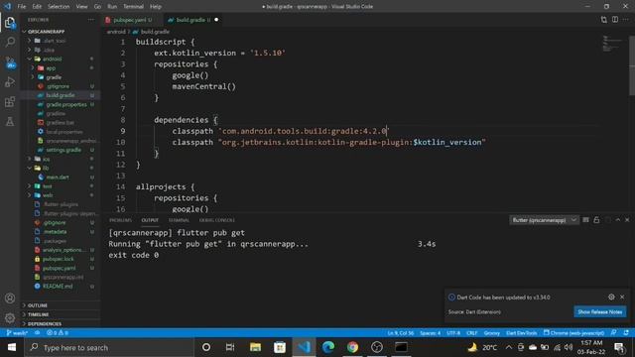The image size is (635, 357).
Task: Select output channel Flutter (qrscannerapp) dropdown
Action: pos(544,220)
